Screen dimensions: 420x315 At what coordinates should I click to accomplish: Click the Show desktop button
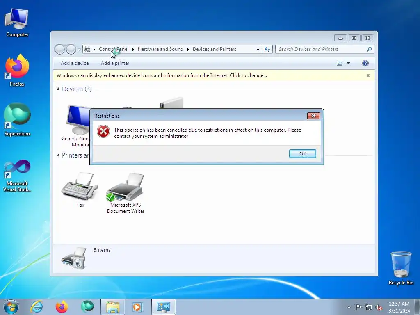(x=417, y=307)
